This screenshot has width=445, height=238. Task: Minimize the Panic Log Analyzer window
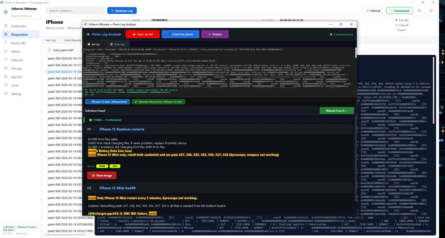pyautogui.click(x=331, y=24)
